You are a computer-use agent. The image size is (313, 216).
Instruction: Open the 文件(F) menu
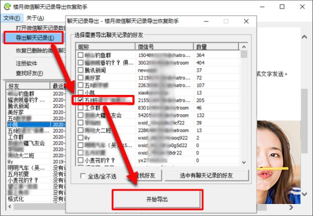click(x=12, y=18)
